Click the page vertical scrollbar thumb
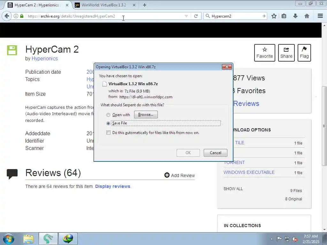The height and width of the screenshot is (245, 327). coord(324,126)
